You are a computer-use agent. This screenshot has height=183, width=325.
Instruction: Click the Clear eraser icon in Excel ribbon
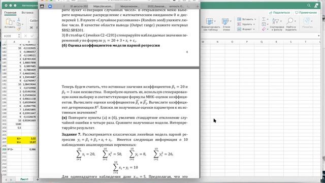(264, 29)
